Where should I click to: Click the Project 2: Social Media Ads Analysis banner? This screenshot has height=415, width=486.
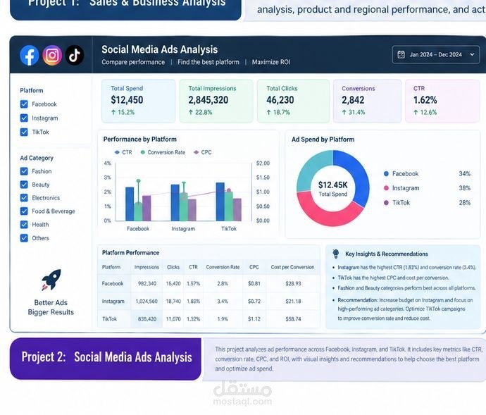click(106, 359)
